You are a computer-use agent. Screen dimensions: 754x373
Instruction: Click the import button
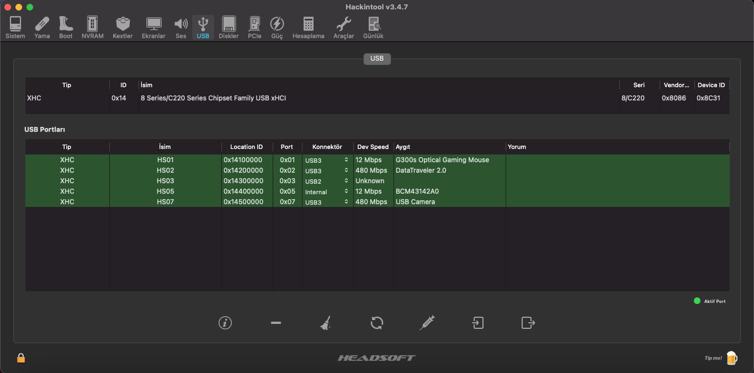coord(478,323)
